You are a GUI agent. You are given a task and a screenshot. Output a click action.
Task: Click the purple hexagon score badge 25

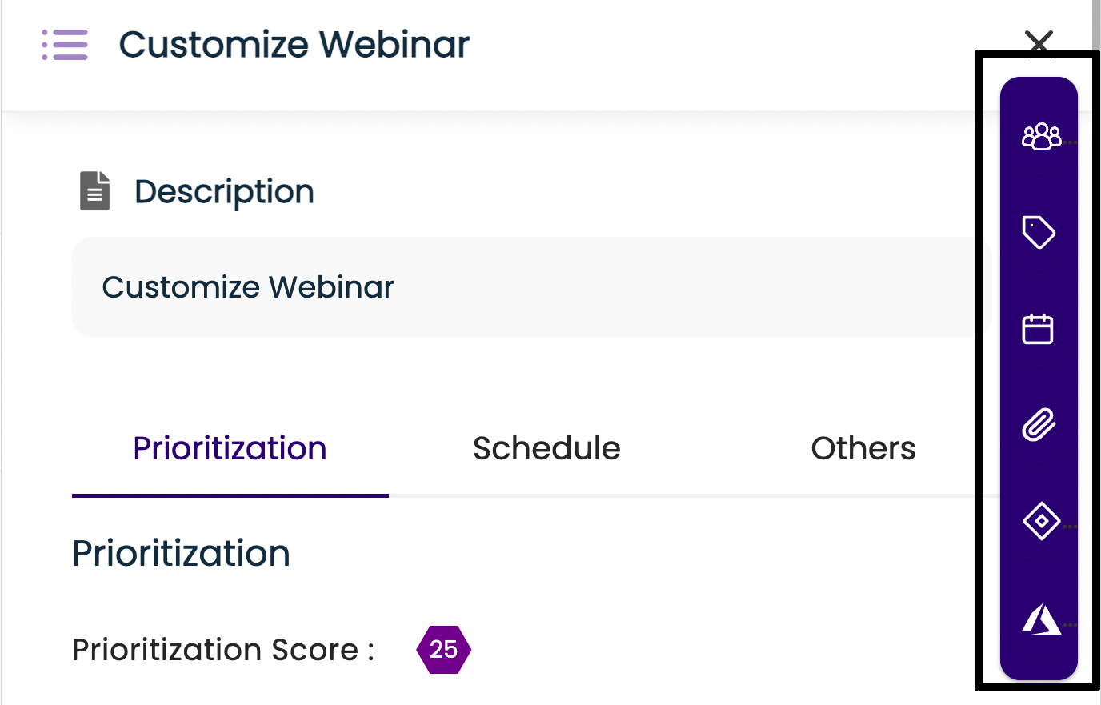[x=443, y=649]
